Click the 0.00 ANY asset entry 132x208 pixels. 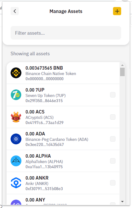(x=63, y=200)
